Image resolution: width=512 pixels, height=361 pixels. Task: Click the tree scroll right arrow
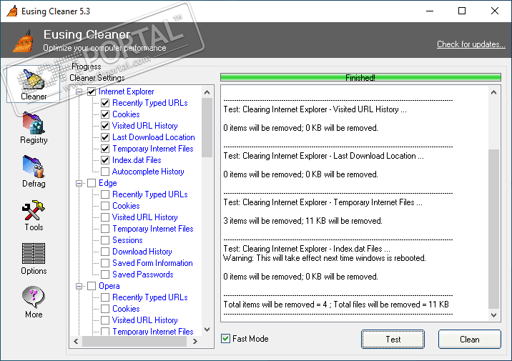pos(195,342)
